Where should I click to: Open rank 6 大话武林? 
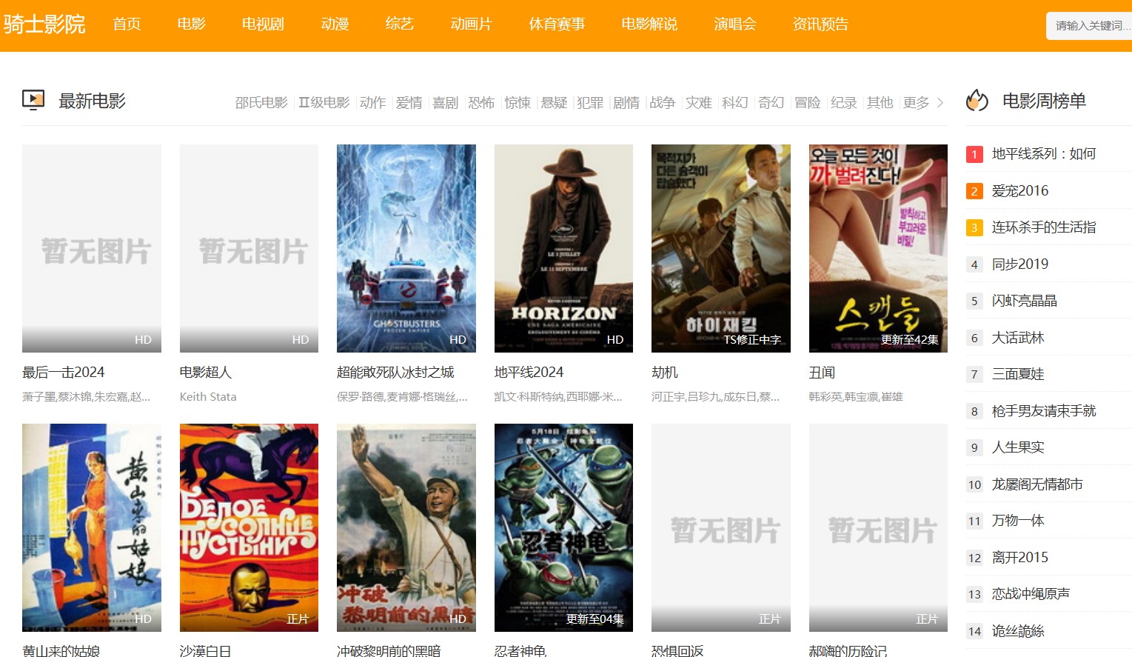(1018, 337)
